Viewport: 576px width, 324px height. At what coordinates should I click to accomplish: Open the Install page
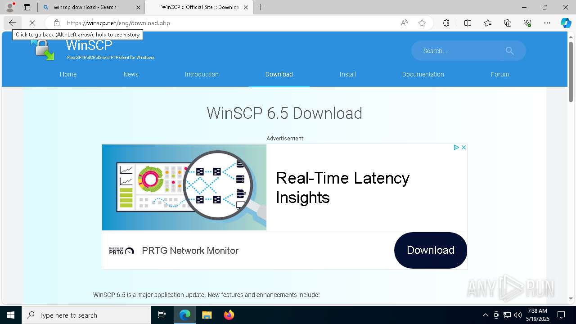click(x=348, y=74)
